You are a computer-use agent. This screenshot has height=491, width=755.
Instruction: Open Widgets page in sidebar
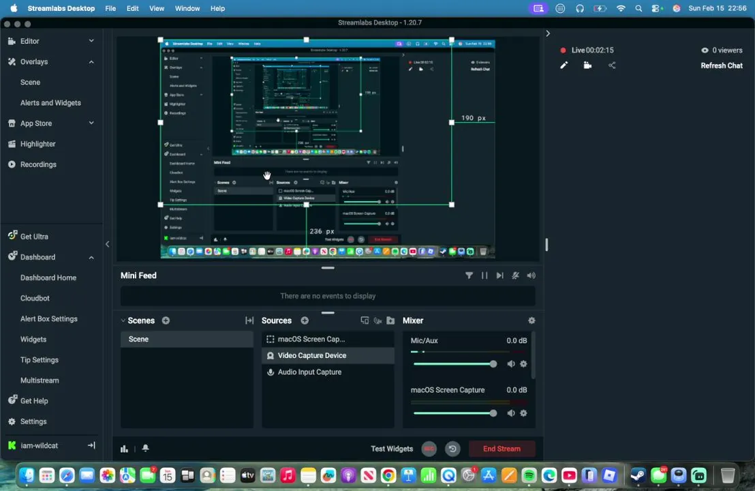click(33, 339)
